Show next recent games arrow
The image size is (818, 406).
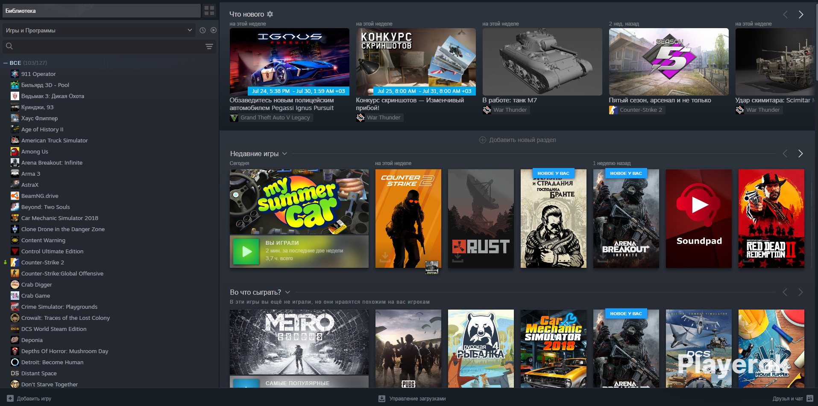(800, 154)
